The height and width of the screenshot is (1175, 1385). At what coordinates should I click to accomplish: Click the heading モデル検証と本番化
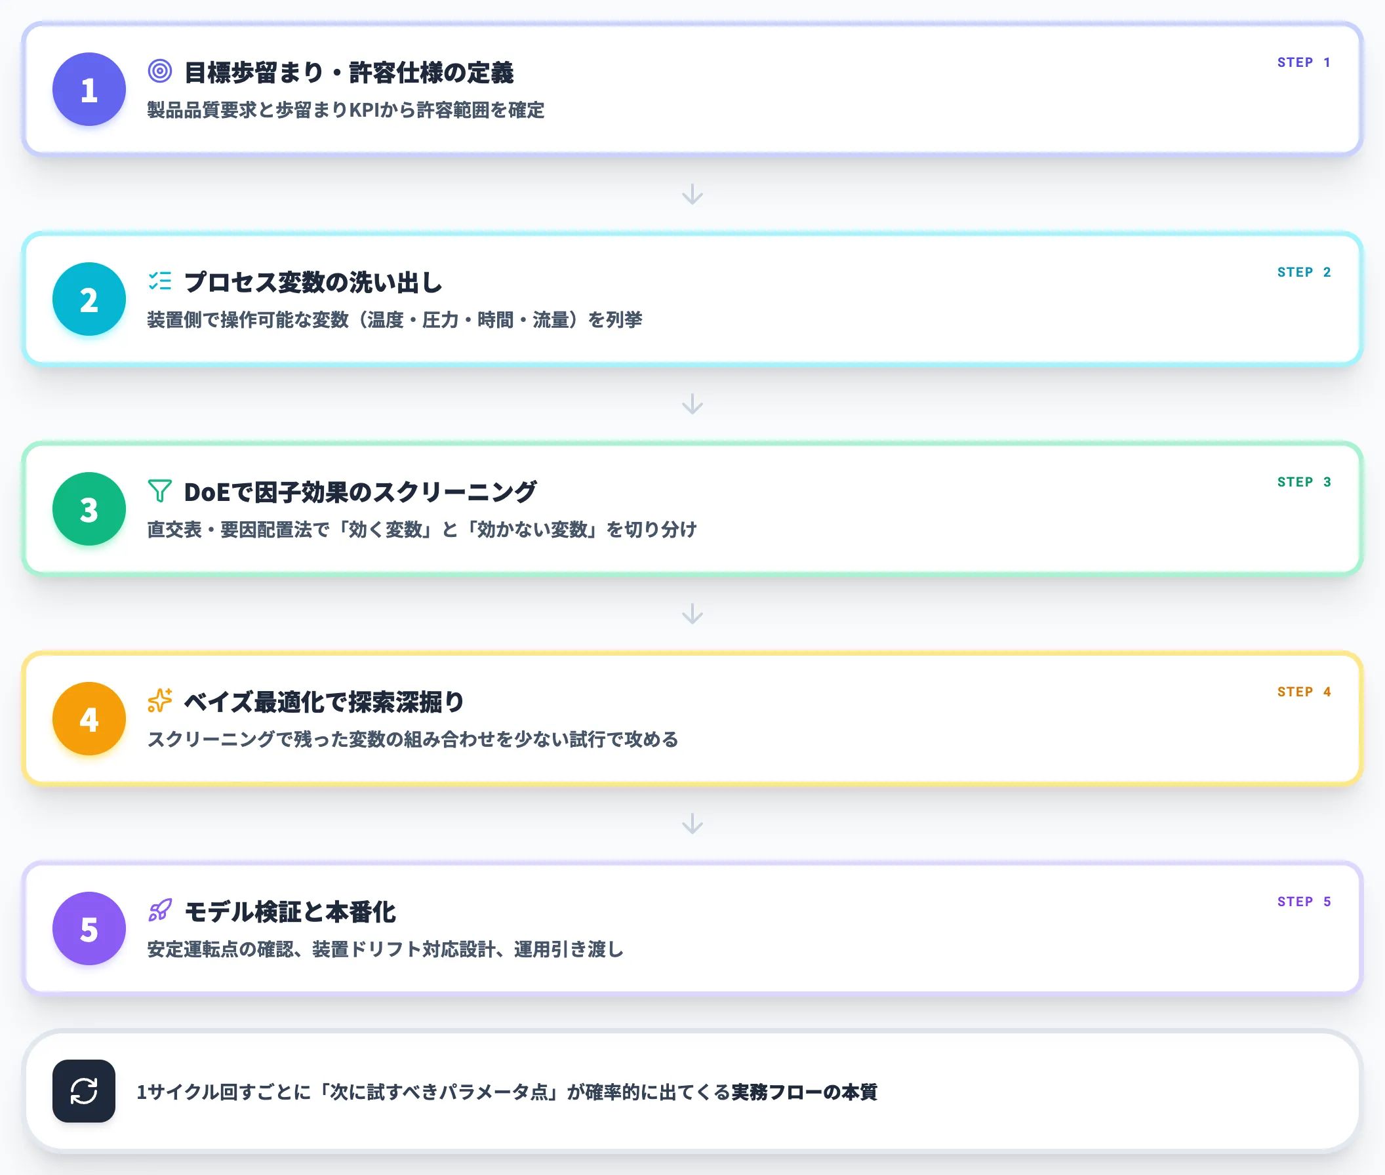point(290,912)
